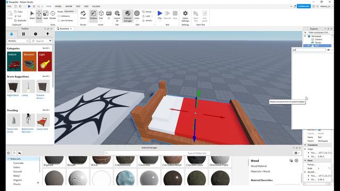
Task: Click the Nightstand scene suggestion
Action: 13,88
